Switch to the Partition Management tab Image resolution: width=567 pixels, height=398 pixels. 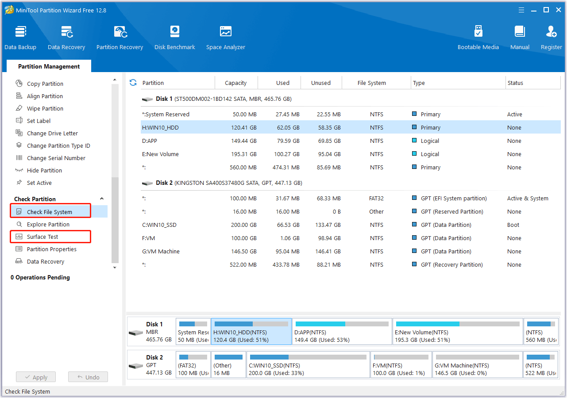click(49, 66)
